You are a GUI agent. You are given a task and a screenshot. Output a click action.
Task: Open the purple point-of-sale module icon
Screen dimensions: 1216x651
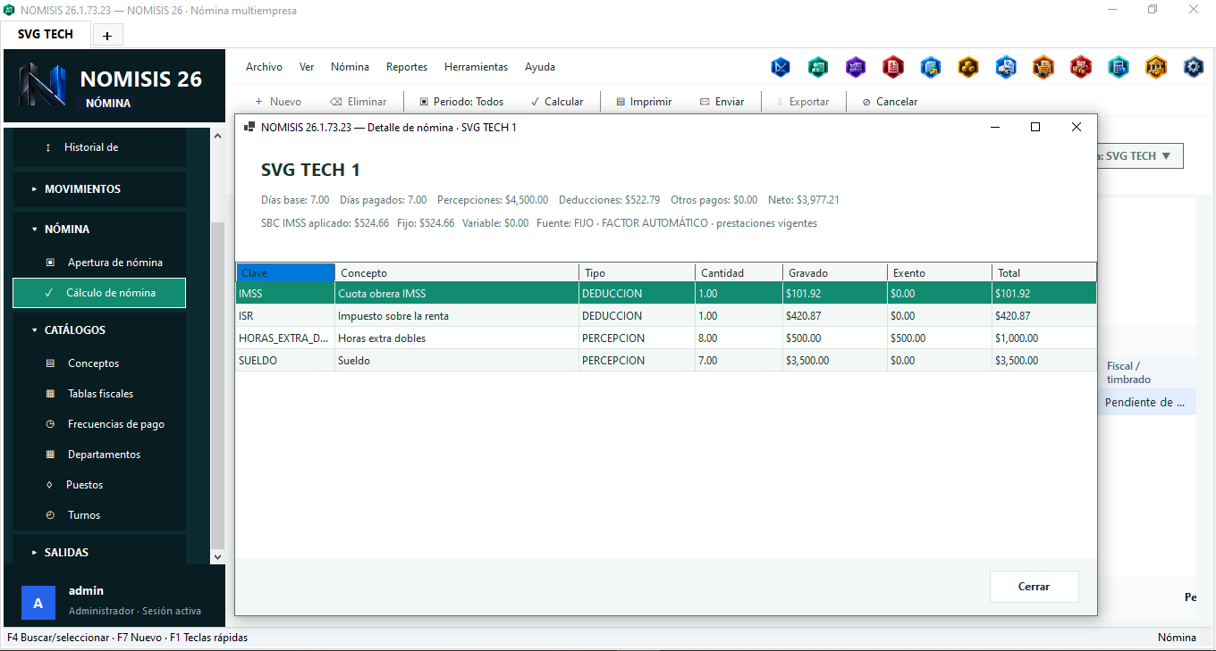(x=856, y=67)
